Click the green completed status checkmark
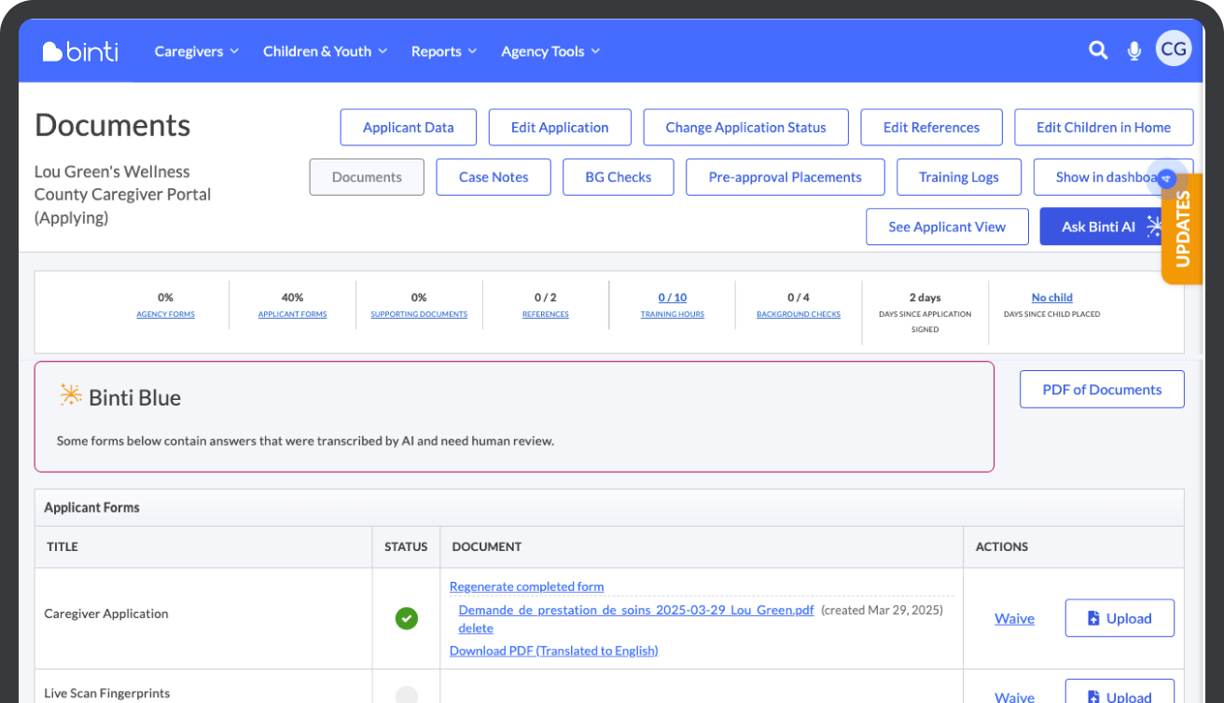This screenshot has height=703, width=1224. [406, 618]
